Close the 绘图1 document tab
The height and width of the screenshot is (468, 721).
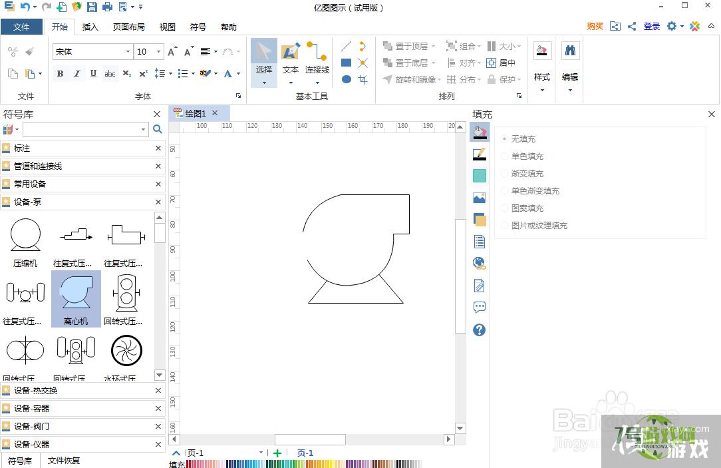click(215, 113)
